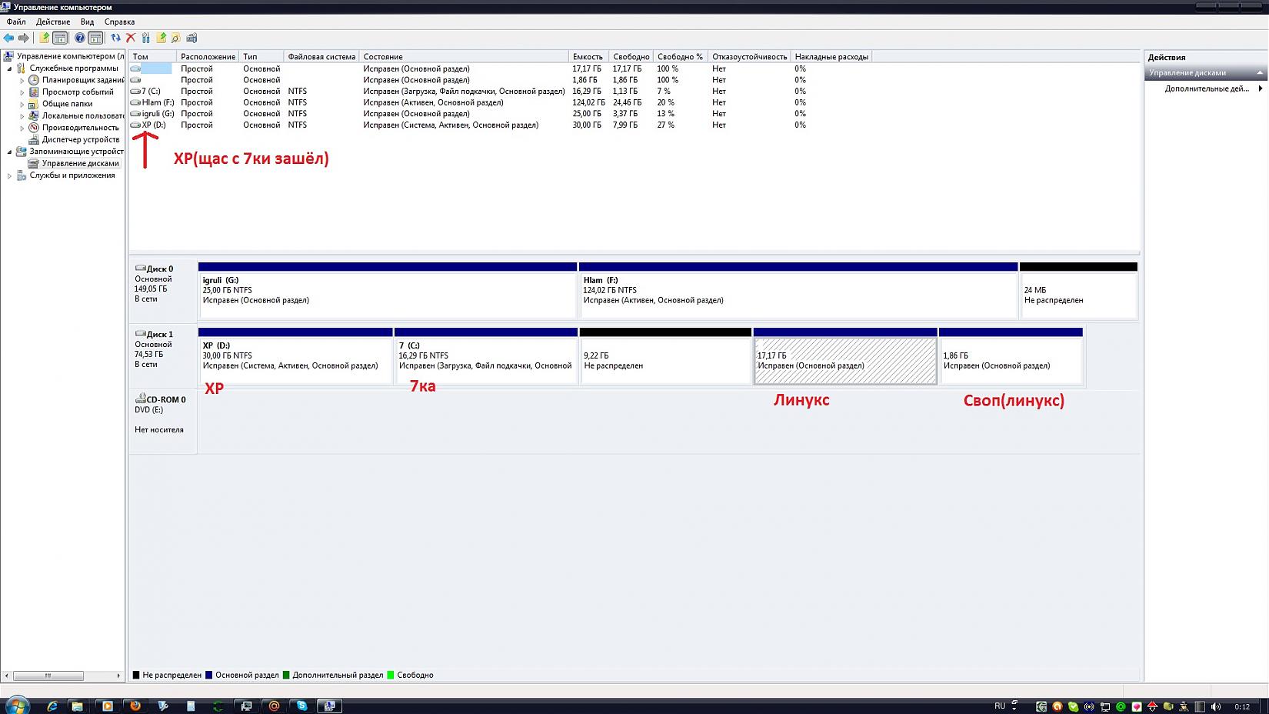Sort by the Состояние column header
This screenshot has height=714, width=1269.
coord(464,57)
